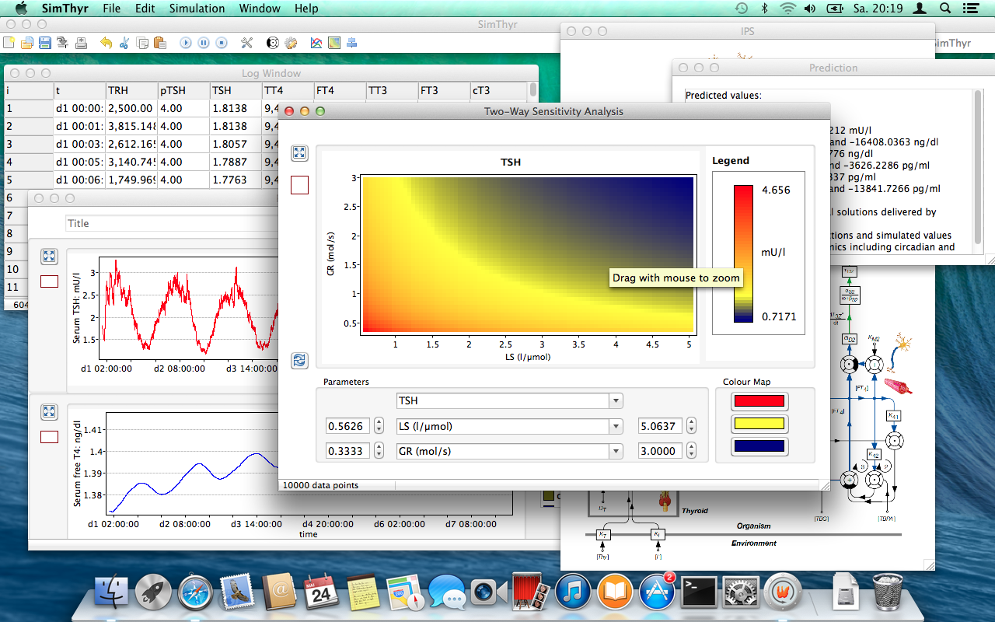995x622 pixels.
Task: Click the Save toolbar icon
Action: [x=44, y=43]
